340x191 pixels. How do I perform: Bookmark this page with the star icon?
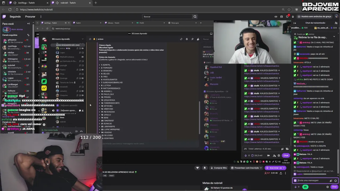point(289,10)
